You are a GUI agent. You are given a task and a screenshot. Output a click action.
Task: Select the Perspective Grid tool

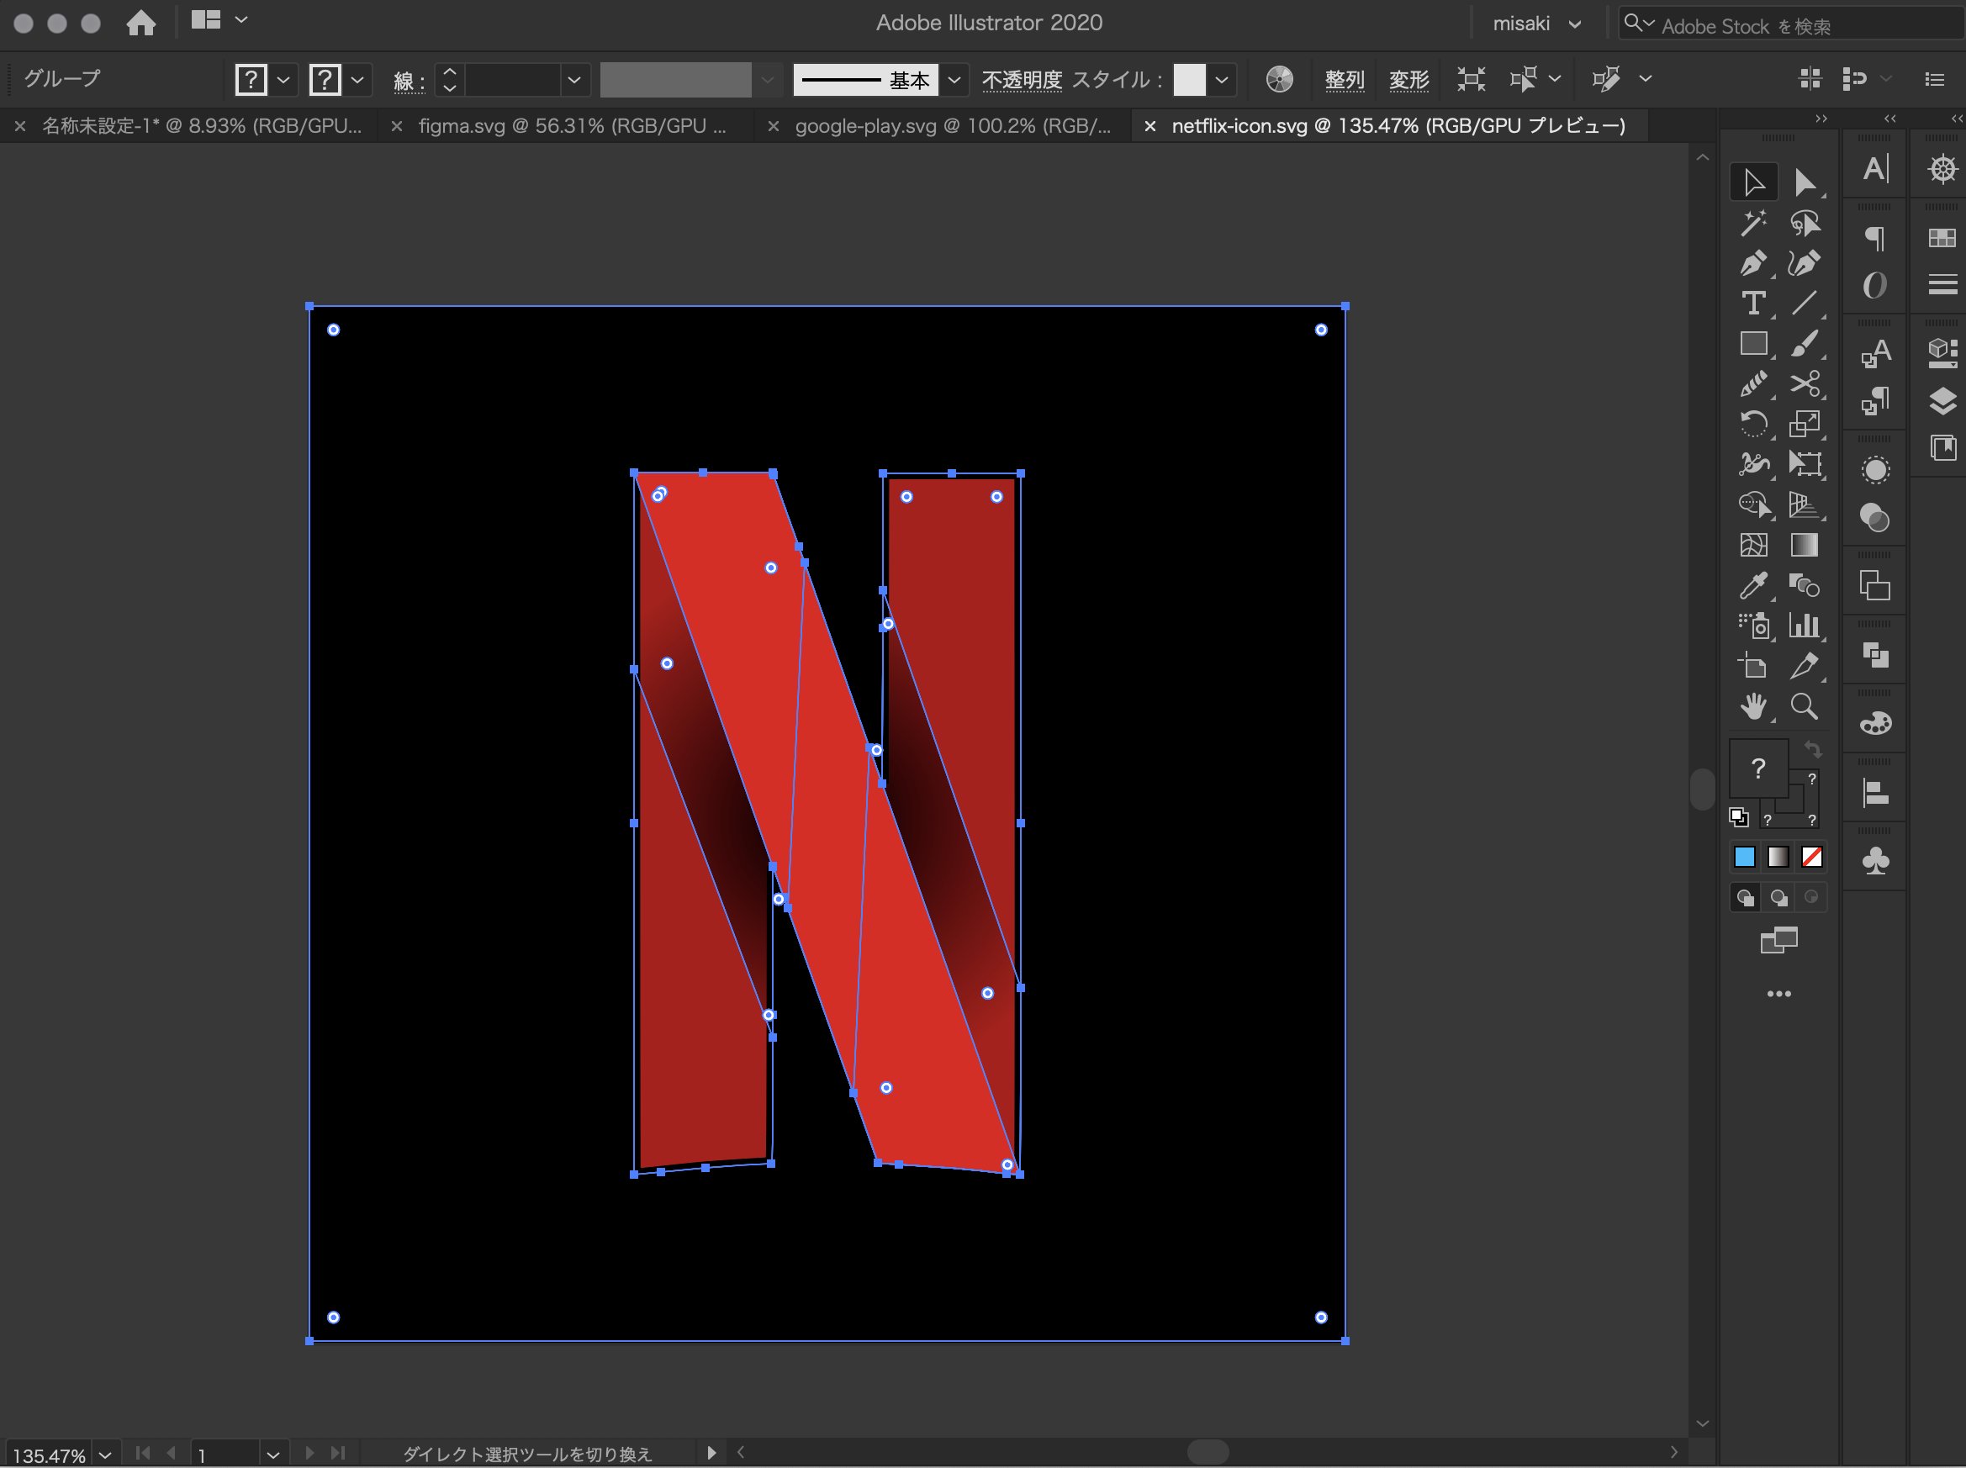(1805, 504)
